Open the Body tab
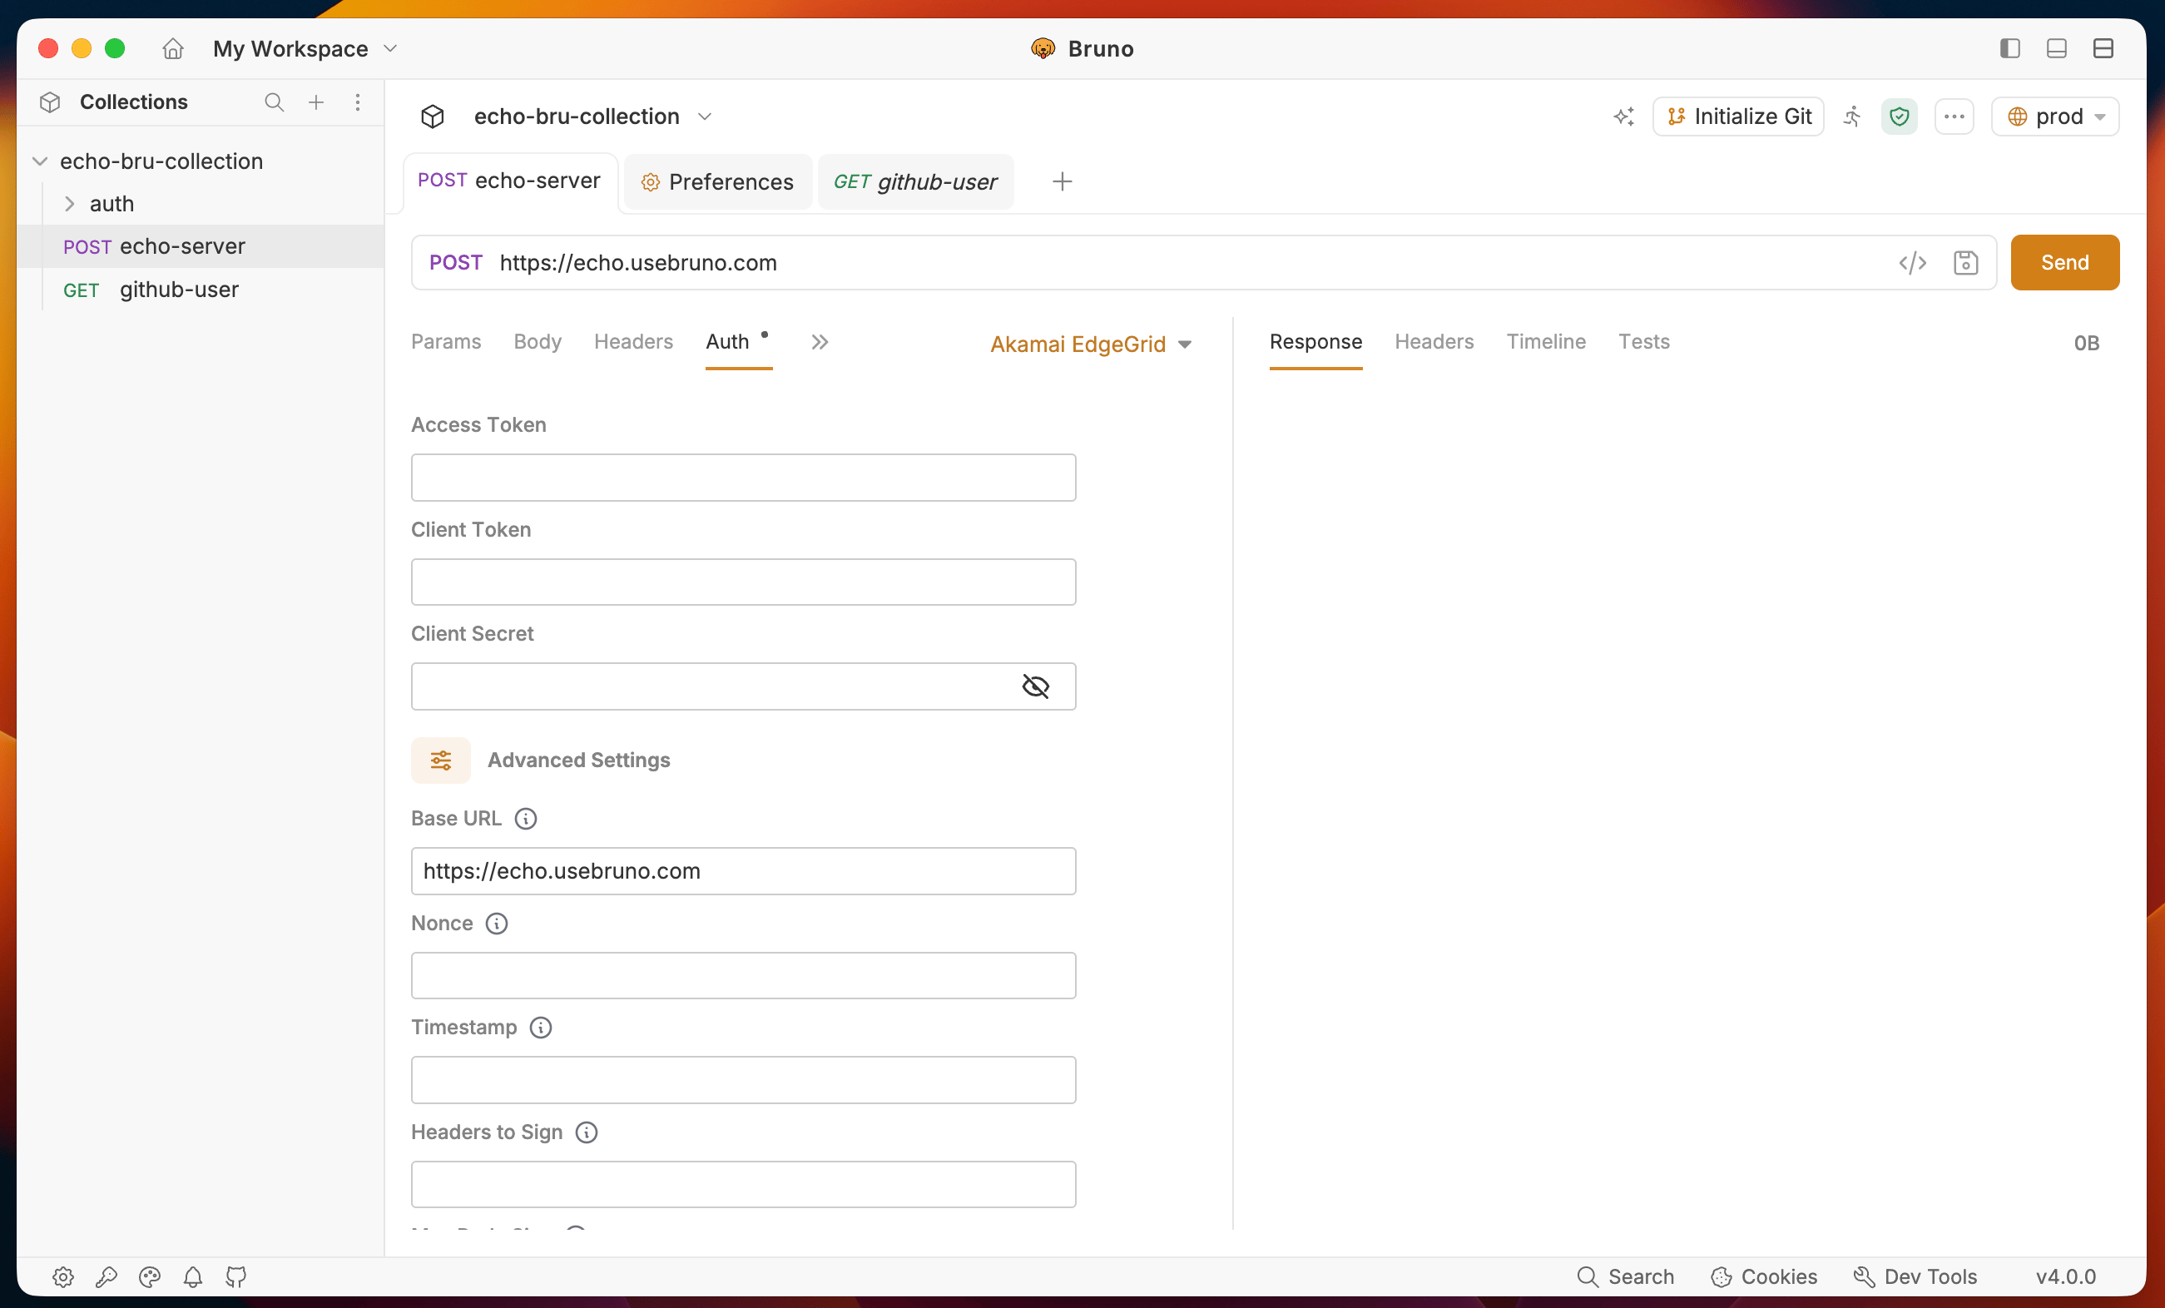Viewport: 2165px width, 1308px height. 537,342
